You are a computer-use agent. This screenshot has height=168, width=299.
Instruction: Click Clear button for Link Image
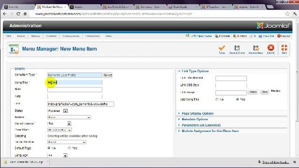pos(264,92)
